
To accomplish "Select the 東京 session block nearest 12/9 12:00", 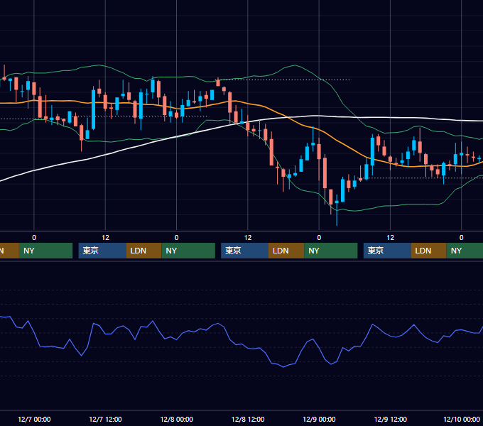I will 387,251.
